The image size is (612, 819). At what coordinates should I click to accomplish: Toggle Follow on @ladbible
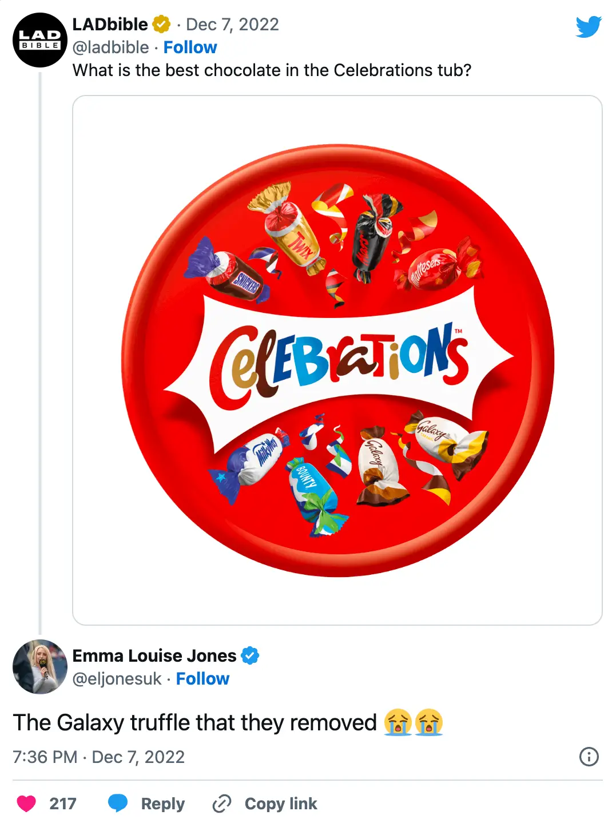[190, 47]
